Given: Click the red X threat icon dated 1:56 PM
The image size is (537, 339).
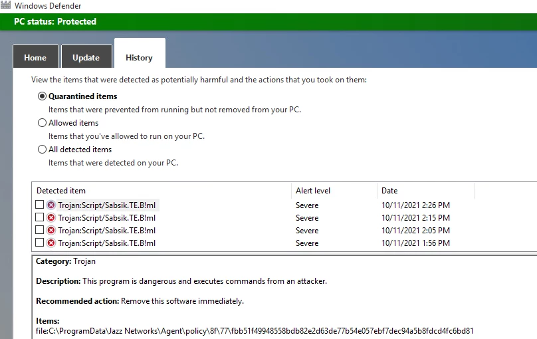Looking at the screenshot, I should point(51,243).
